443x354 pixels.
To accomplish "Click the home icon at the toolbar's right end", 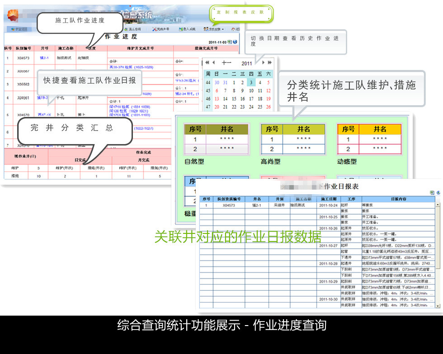I will tap(233, 29).
